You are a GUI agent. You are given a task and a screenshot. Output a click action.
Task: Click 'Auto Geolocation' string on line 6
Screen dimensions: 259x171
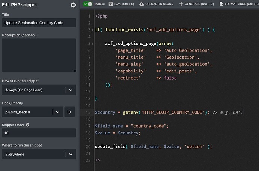point(187,50)
